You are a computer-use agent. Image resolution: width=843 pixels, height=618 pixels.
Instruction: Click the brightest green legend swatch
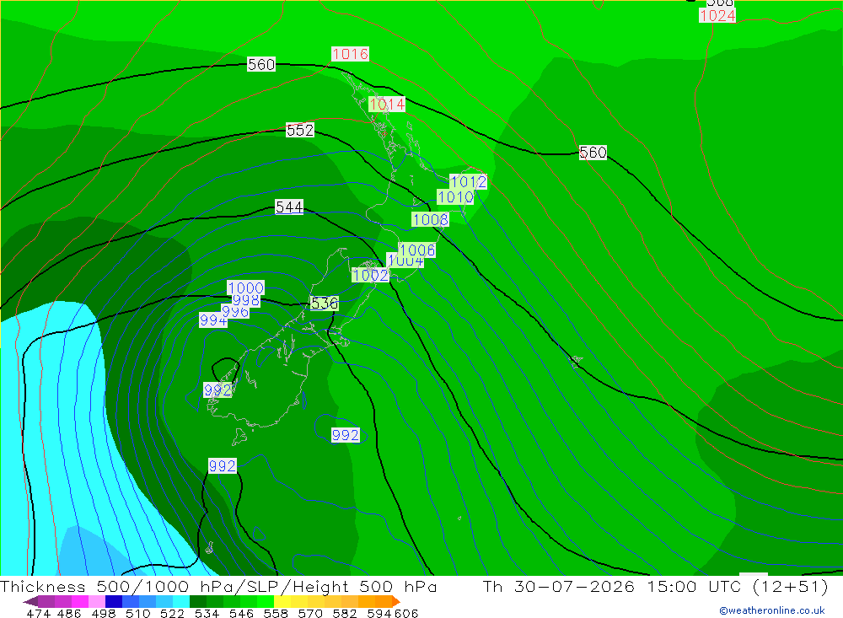pyautogui.click(x=266, y=601)
